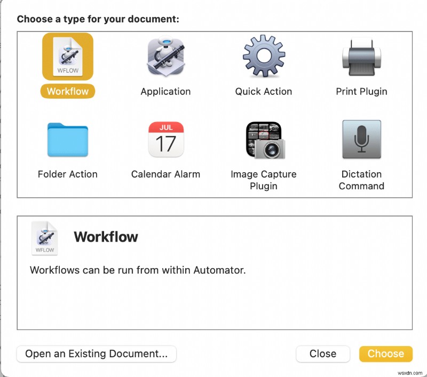
Task: Click the small Workflow thumbnail in description area
Action: (x=45, y=238)
